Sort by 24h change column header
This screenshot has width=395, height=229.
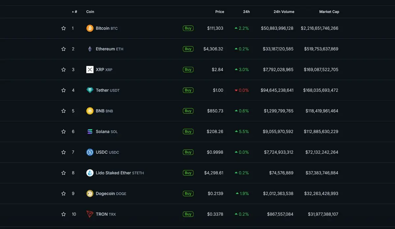pos(246,12)
